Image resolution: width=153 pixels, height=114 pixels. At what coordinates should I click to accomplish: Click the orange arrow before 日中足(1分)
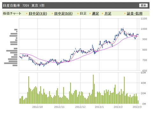coord(27,14)
